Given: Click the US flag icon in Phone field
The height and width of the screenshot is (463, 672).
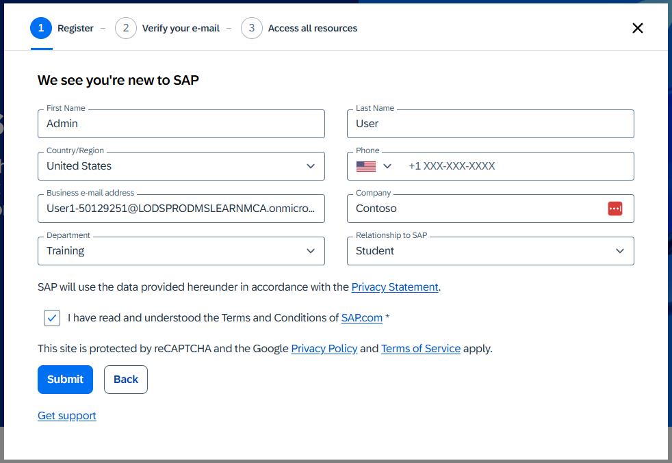Looking at the screenshot, I should (x=366, y=166).
